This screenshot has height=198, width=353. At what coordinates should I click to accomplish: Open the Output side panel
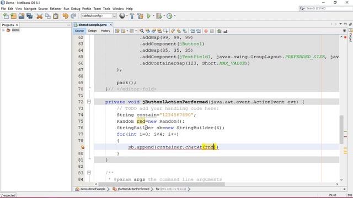click(351, 35)
